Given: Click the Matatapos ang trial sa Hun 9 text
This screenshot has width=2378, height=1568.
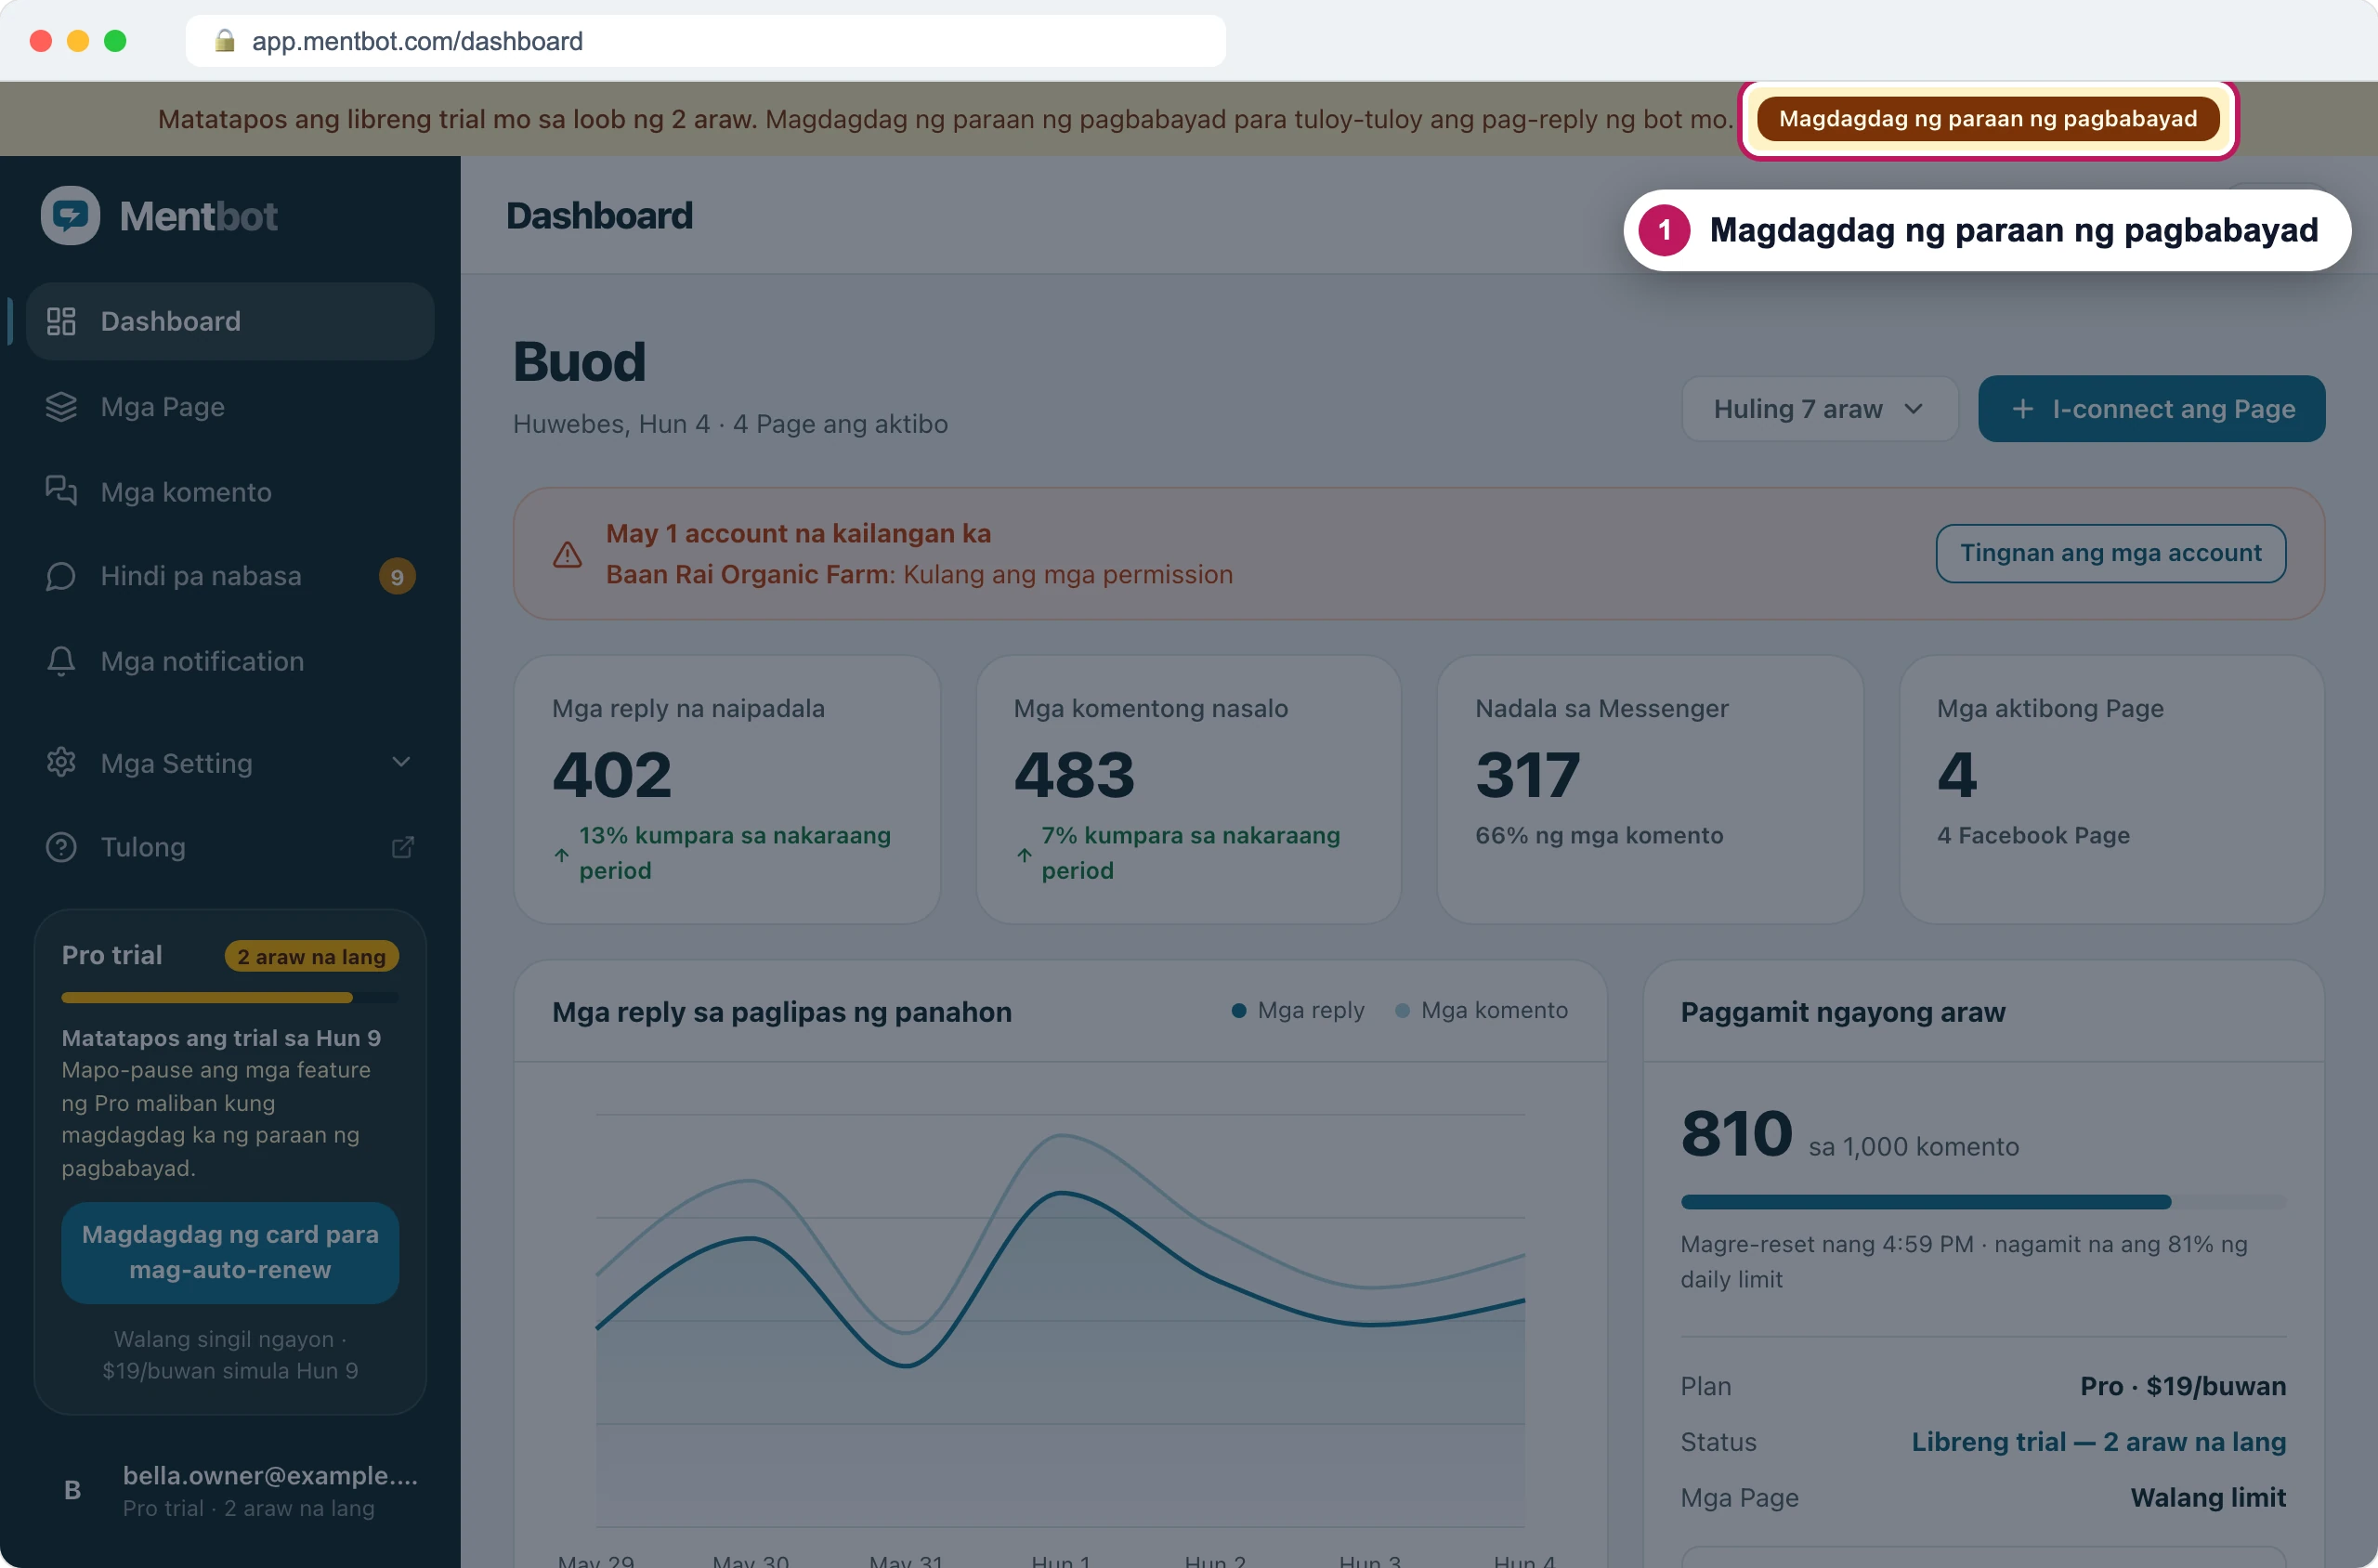Looking at the screenshot, I should pos(221,1038).
